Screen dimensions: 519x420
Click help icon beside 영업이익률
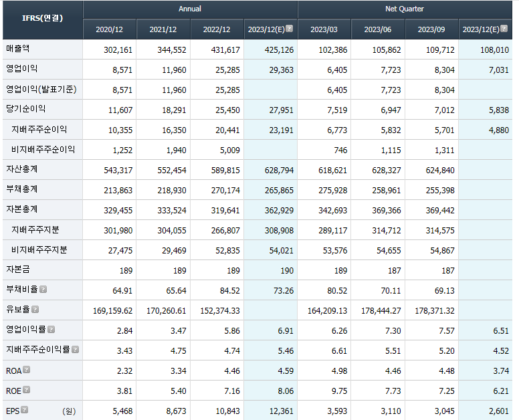(x=51, y=329)
